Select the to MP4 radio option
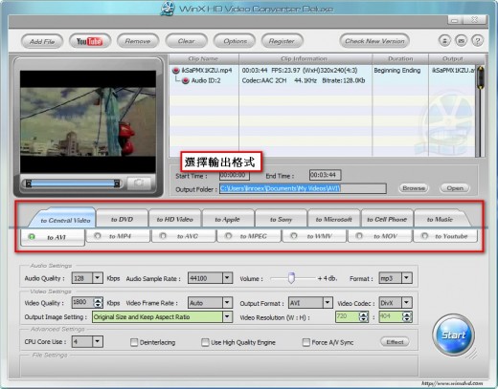The image size is (498, 389). [98, 236]
